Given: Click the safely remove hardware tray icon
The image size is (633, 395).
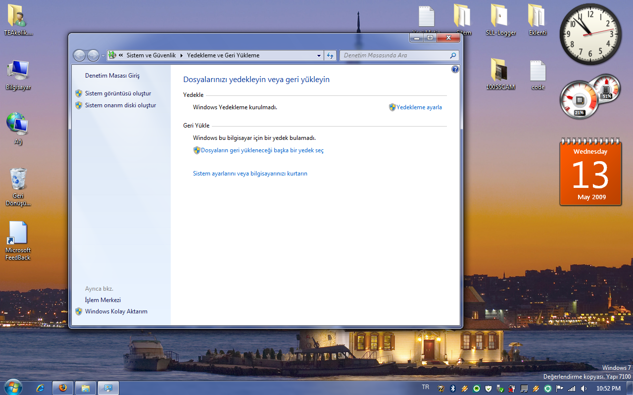Looking at the screenshot, I should click(x=500, y=389).
